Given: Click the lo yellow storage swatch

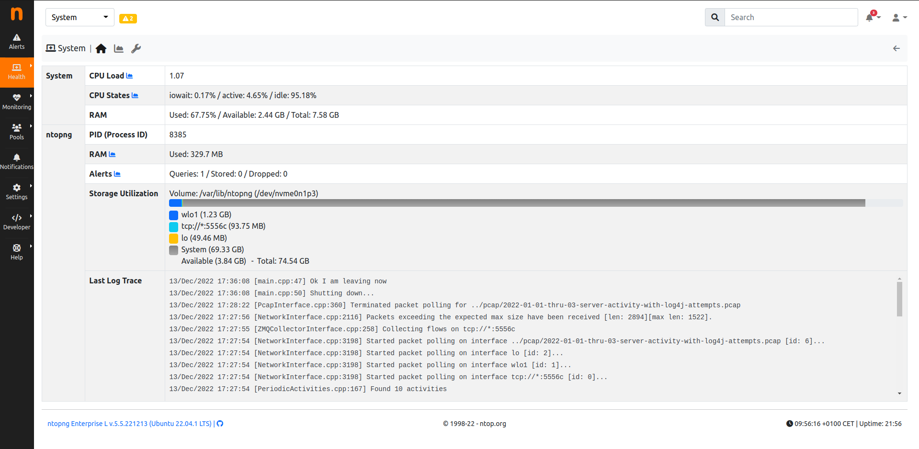Looking at the screenshot, I should [173, 238].
